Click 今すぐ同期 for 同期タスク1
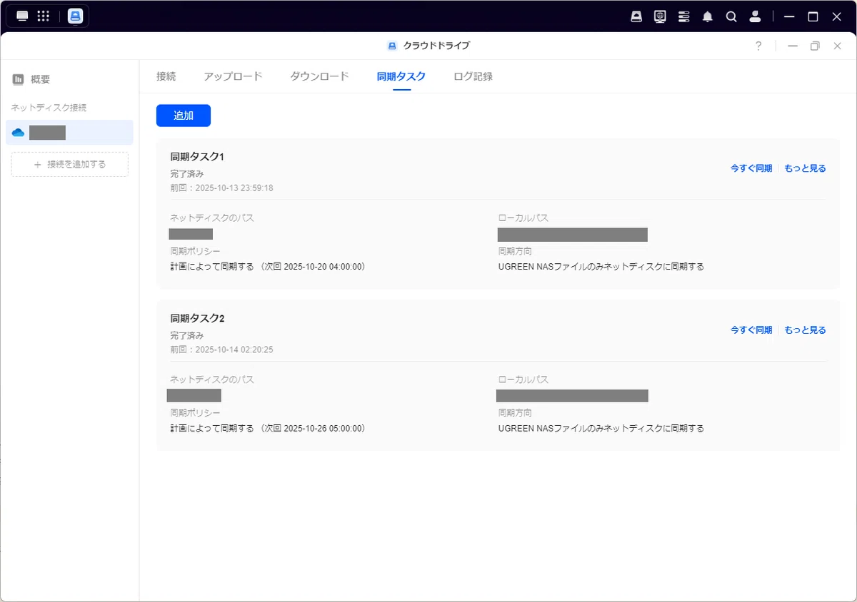This screenshot has width=857, height=602. [751, 168]
